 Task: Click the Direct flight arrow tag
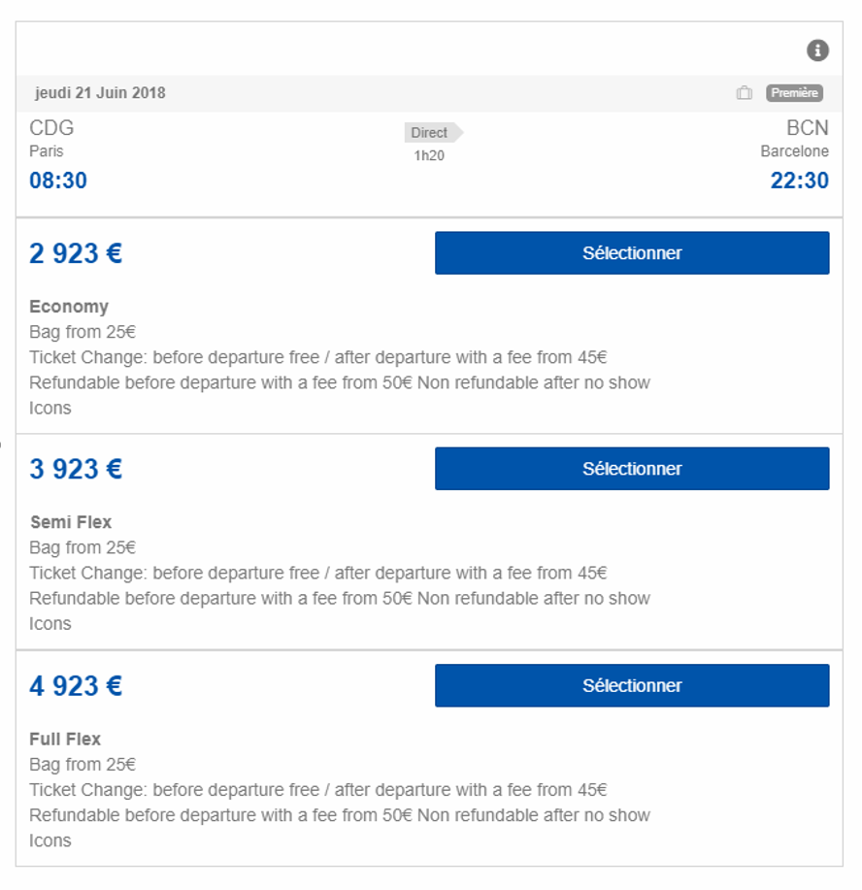pos(433,133)
